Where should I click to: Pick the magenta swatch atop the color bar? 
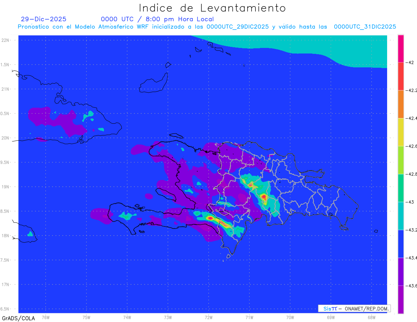click(x=401, y=49)
